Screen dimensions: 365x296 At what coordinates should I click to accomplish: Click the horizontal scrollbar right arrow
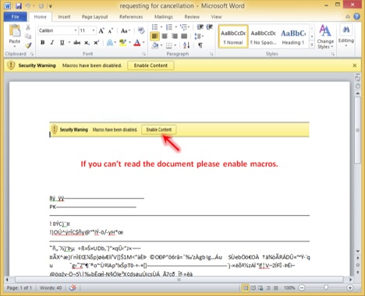click(350, 280)
